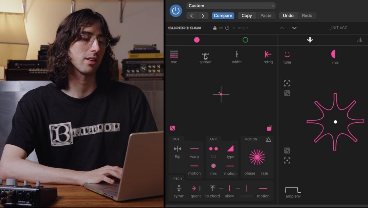Toggle the retrig arrow icon
Screen dimensions: 368x208
coord(268,54)
